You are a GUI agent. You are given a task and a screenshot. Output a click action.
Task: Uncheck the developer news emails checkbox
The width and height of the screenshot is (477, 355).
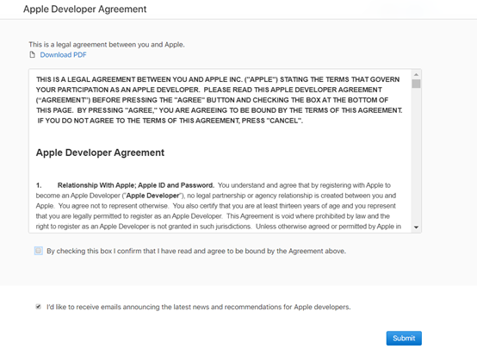pyautogui.click(x=39, y=307)
